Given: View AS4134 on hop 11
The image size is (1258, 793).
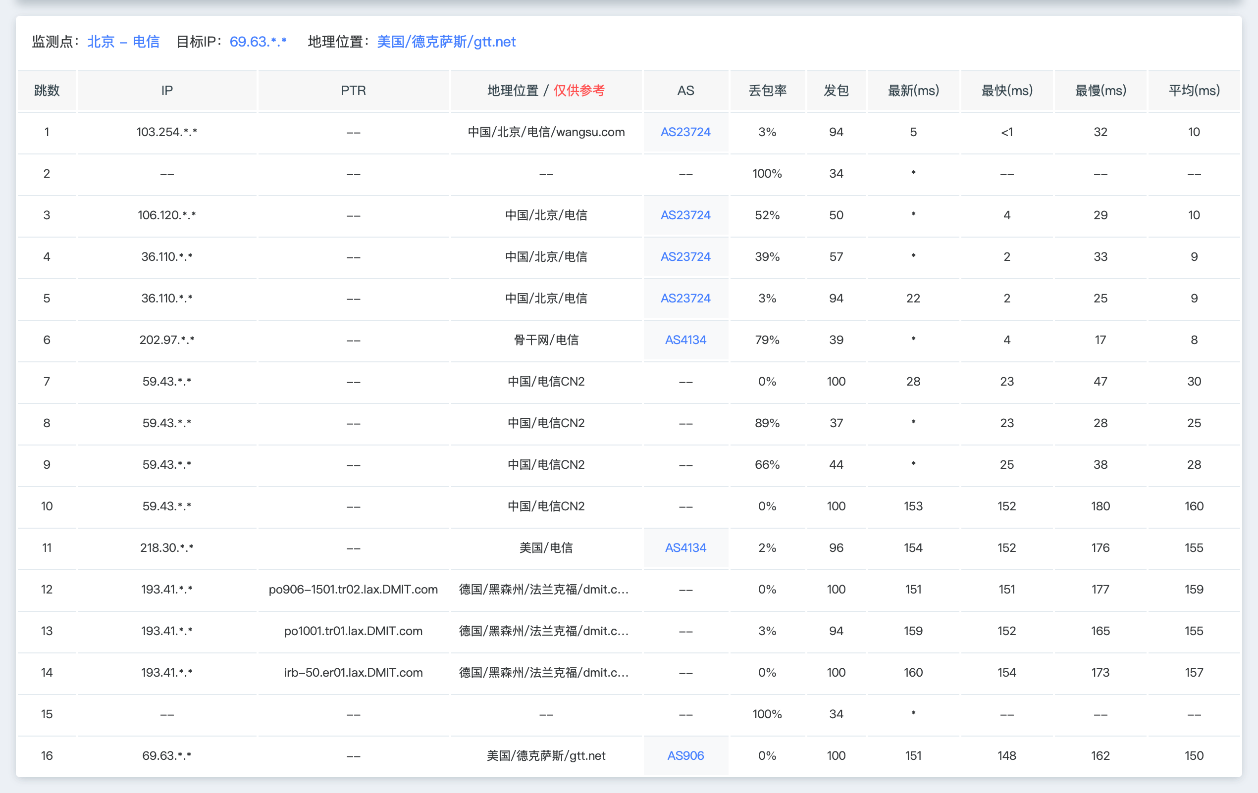Looking at the screenshot, I should 685,547.
